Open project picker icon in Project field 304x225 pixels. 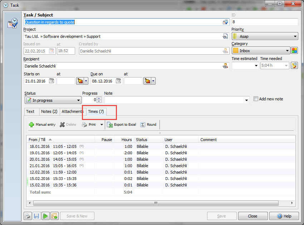pos(225,36)
